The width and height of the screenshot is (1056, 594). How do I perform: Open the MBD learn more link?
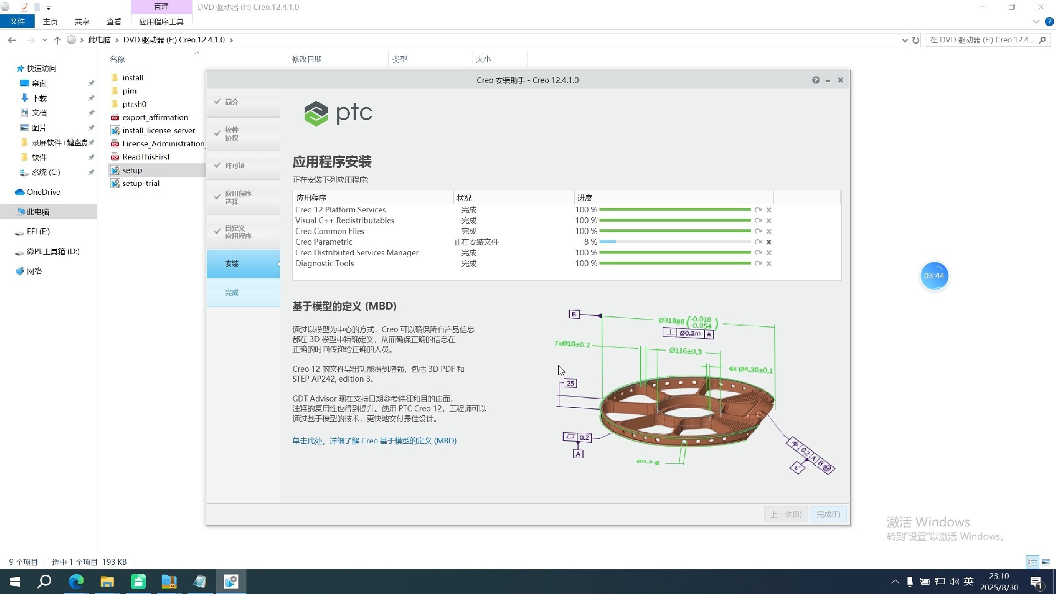coord(375,441)
